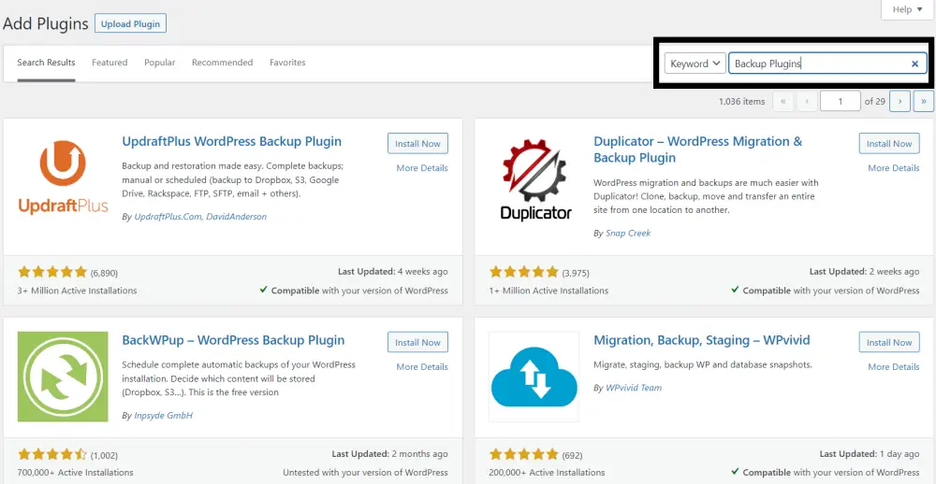This screenshot has height=484, width=936.
Task: Click 'Last Updated: 1 day ago' text
Action: [870, 454]
